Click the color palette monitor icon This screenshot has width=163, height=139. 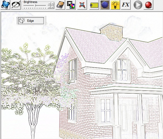pyautogui.click(x=71, y=5)
